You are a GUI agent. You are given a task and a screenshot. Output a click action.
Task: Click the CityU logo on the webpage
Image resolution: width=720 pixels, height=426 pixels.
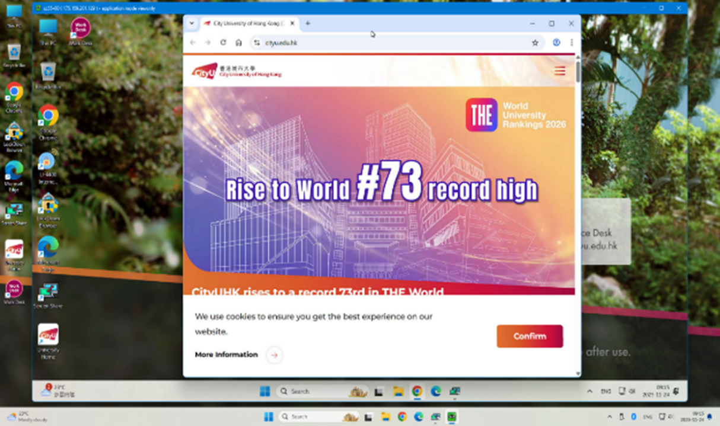[x=237, y=71]
